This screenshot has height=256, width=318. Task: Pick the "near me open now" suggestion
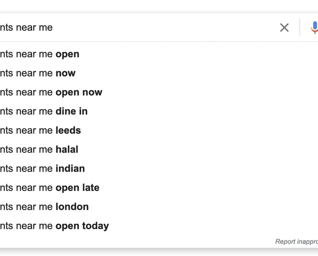(51, 92)
